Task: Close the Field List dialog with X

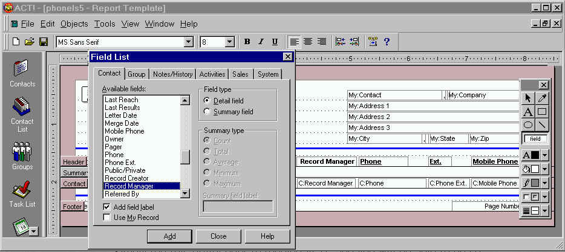Action: [x=287, y=57]
